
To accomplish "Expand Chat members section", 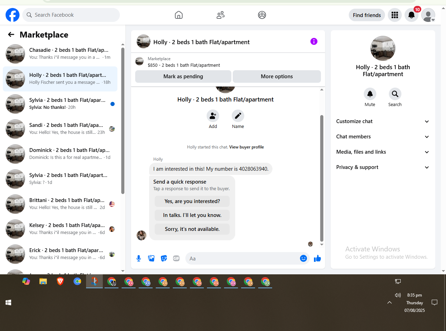I will tap(383, 137).
